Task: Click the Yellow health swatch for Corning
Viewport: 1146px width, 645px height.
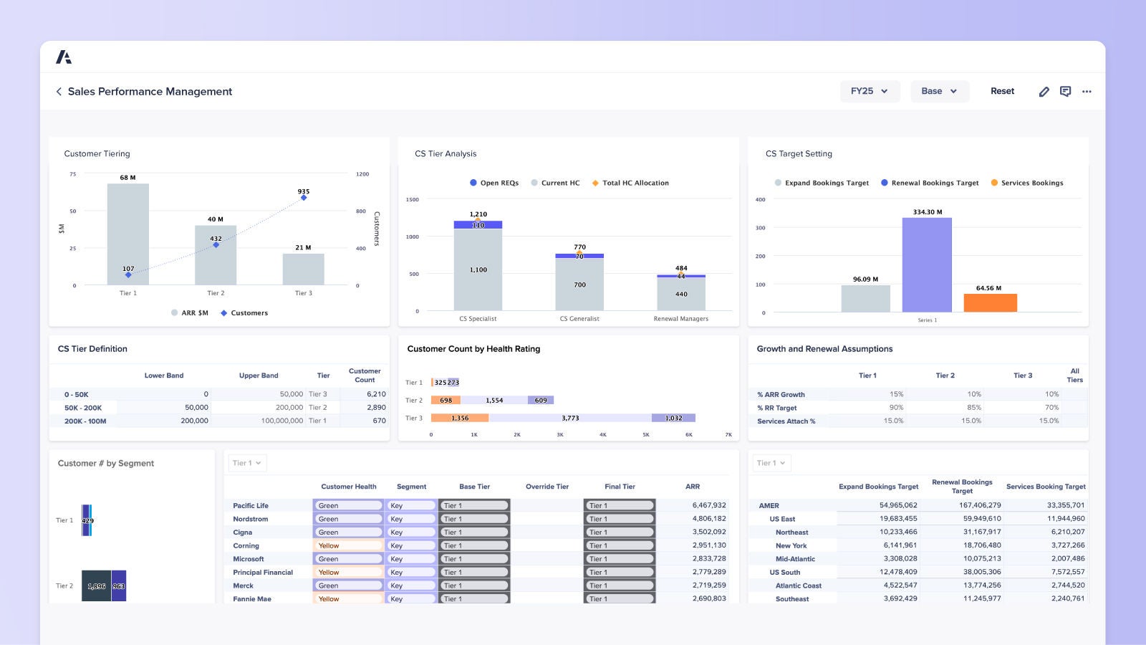Action: point(348,545)
